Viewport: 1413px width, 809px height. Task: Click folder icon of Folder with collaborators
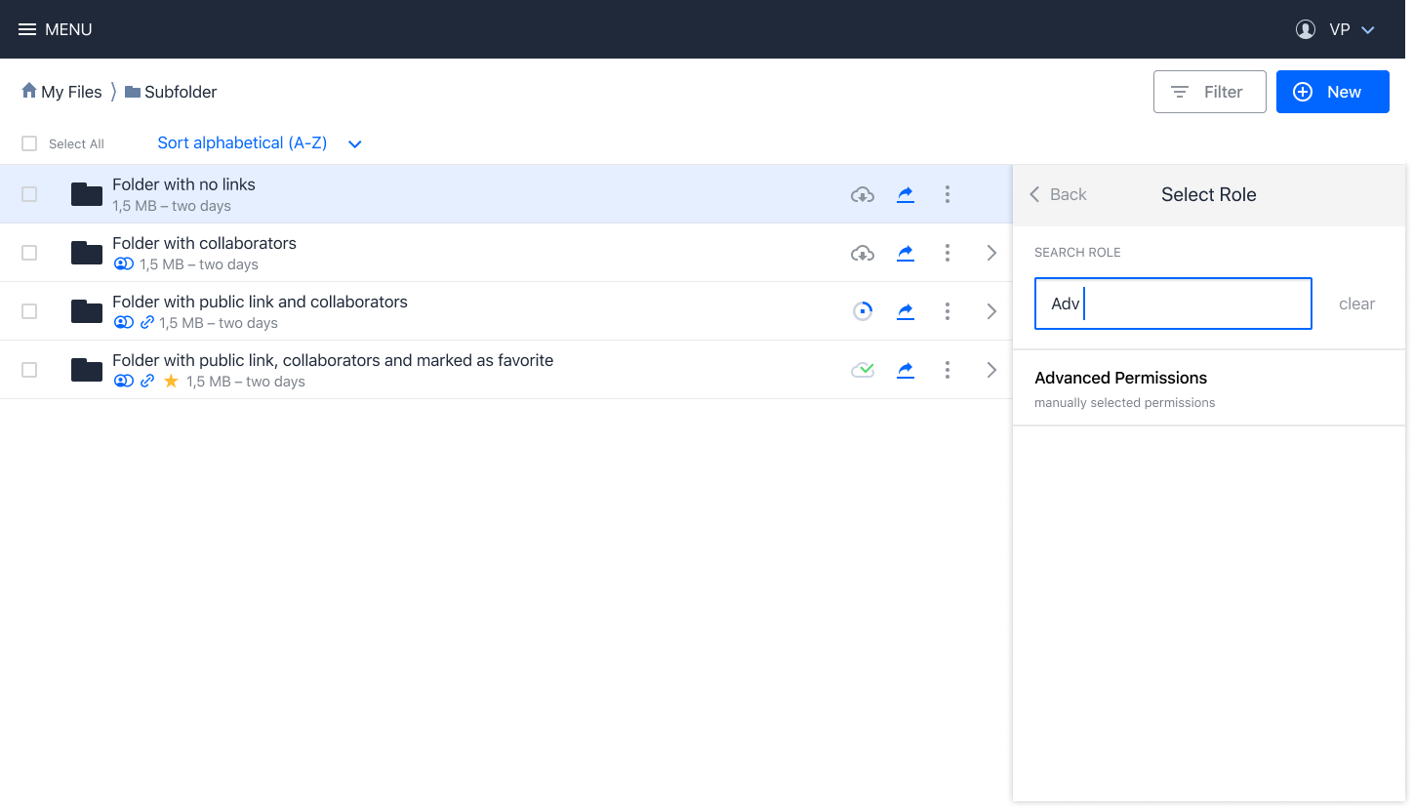(87, 253)
